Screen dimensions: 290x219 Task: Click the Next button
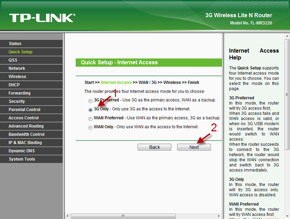[x=194, y=147]
